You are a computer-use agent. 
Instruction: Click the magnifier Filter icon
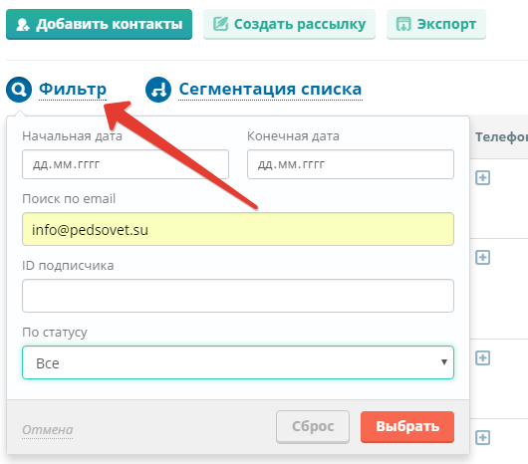pyautogui.click(x=19, y=90)
